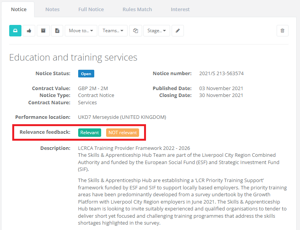Click the copy duplicate icon
The image size is (300, 230).
tap(136, 31)
